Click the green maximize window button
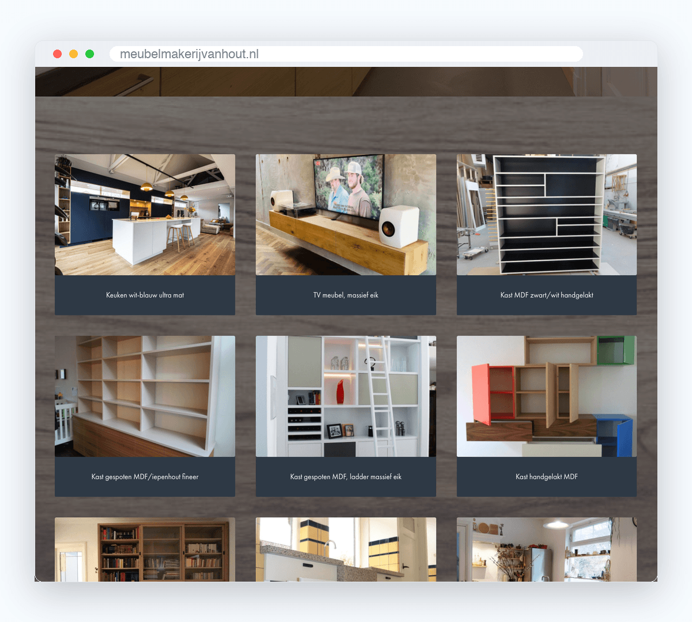 click(x=89, y=54)
